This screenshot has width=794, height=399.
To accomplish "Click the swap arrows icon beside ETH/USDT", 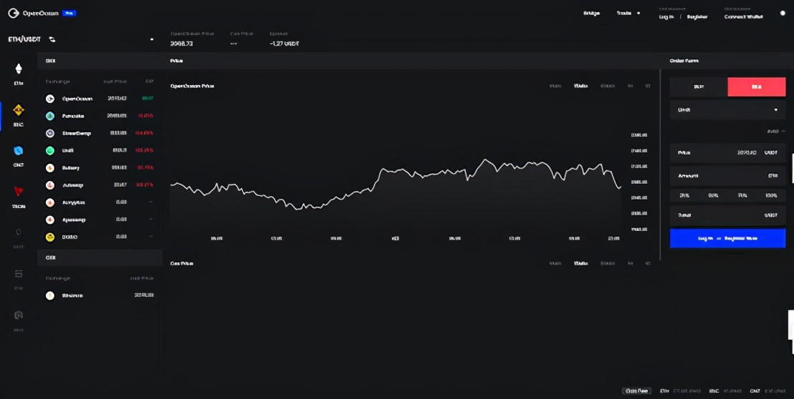I will (x=52, y=40).
